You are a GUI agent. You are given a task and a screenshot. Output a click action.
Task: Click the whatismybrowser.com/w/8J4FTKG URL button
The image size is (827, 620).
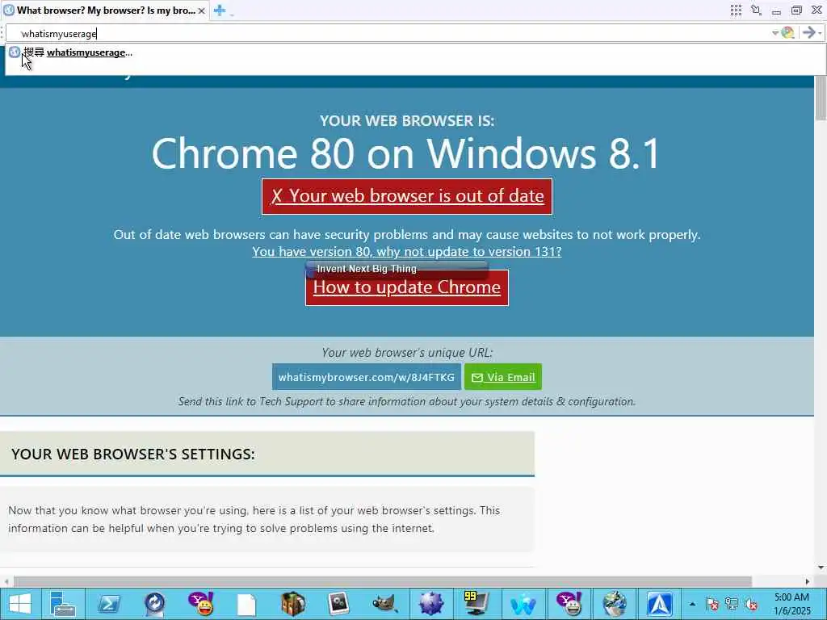coord(367,377)
